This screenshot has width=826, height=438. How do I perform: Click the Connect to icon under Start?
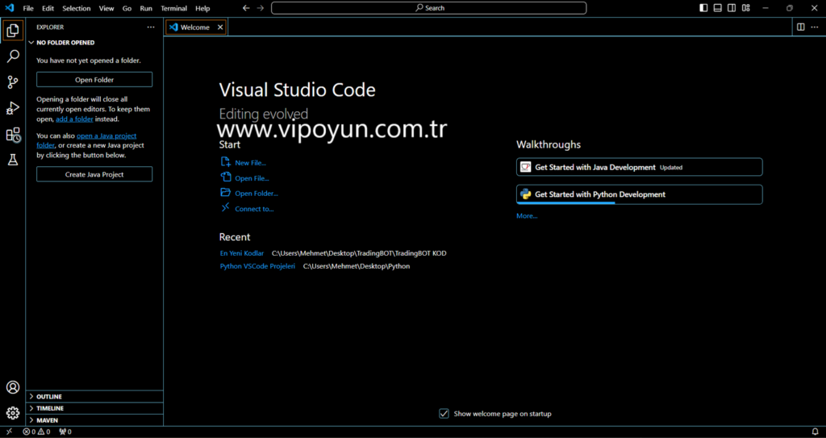[226, 208]
